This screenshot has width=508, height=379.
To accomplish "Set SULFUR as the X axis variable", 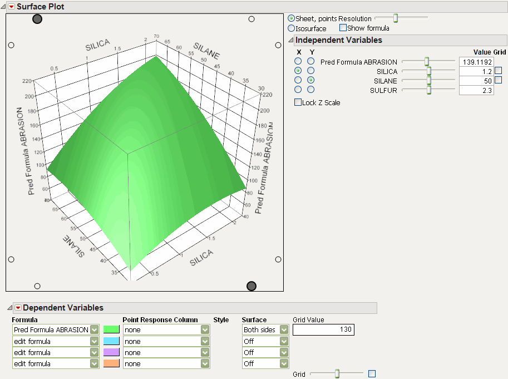I will point(299,90).
